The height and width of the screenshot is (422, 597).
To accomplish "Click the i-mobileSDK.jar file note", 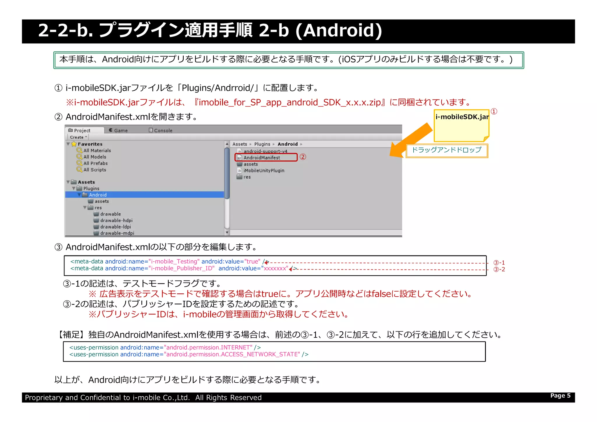I will pyautogui.click(x=461, y=126).
